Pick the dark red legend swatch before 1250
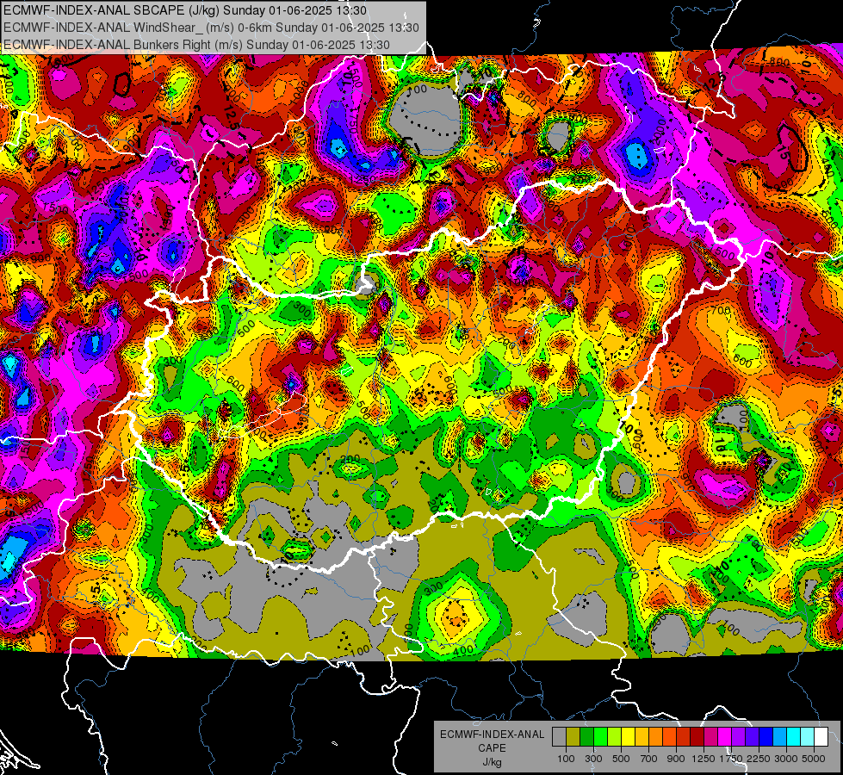The width and height of the screenshot is (843, 775). [697, 736]
